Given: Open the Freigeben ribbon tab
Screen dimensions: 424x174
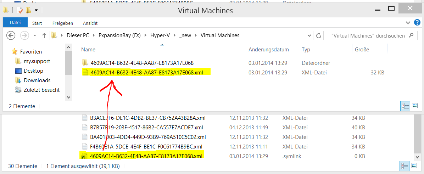Looking at the screenshot, I should coord(63,23).
